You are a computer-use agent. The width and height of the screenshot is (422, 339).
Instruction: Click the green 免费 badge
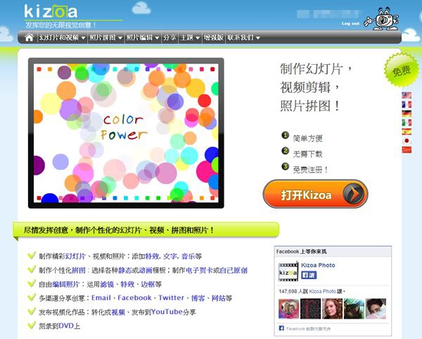click(x=402, y=70)
